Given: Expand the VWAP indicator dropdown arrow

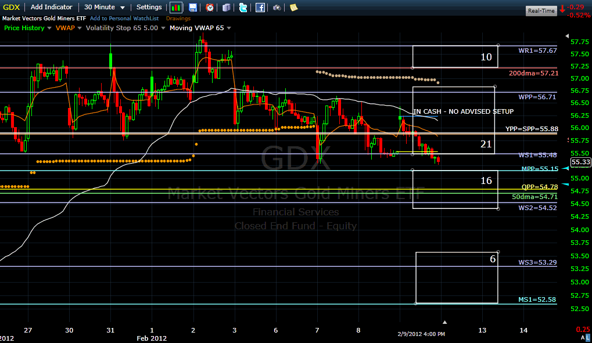Looking at the screenshot, I should pyautogui.click(x=79, y=28).
